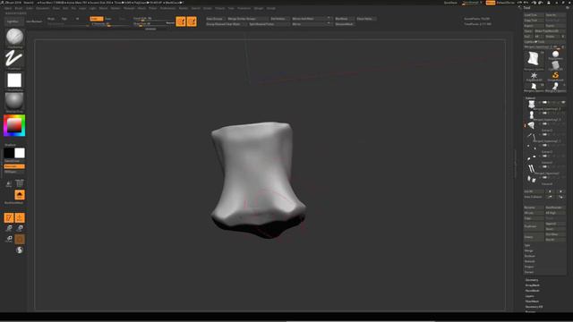The width and height of the screenshot is (573, 322).
Task: Click the Mirror And Weld button
Action: 309,19
